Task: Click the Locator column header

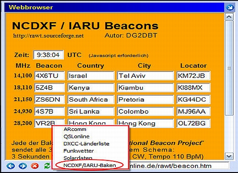Action: (194, 65)
